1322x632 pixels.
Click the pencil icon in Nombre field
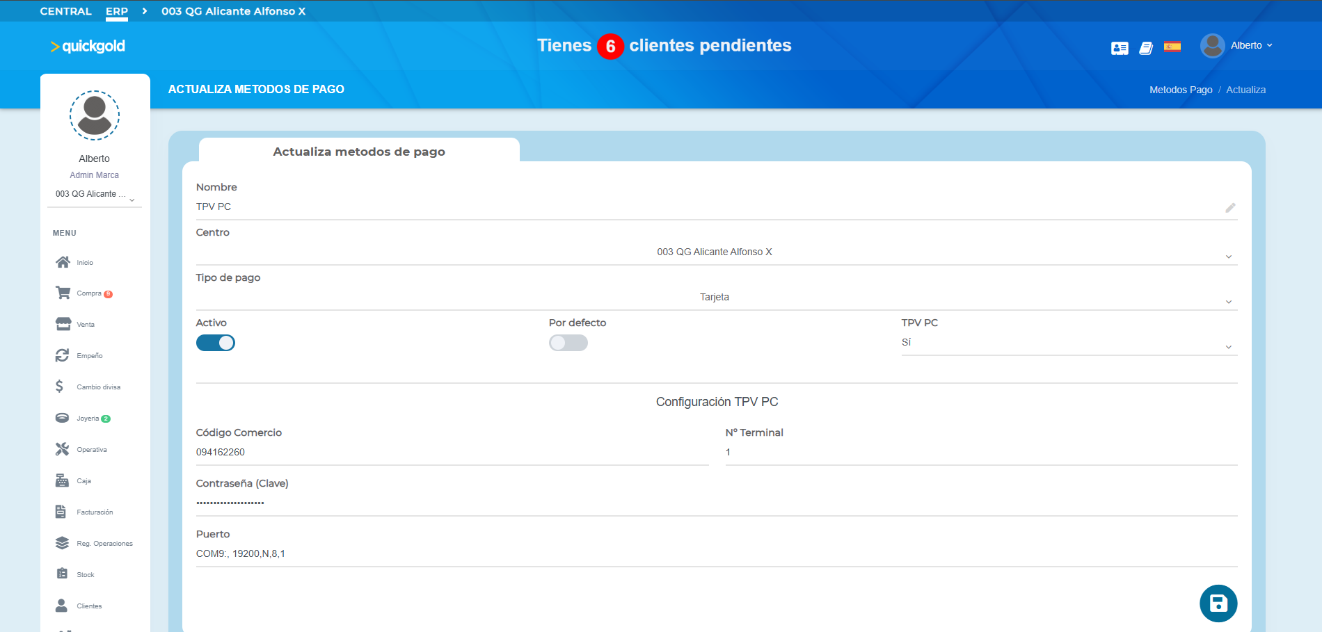(x=1230, y=208)
